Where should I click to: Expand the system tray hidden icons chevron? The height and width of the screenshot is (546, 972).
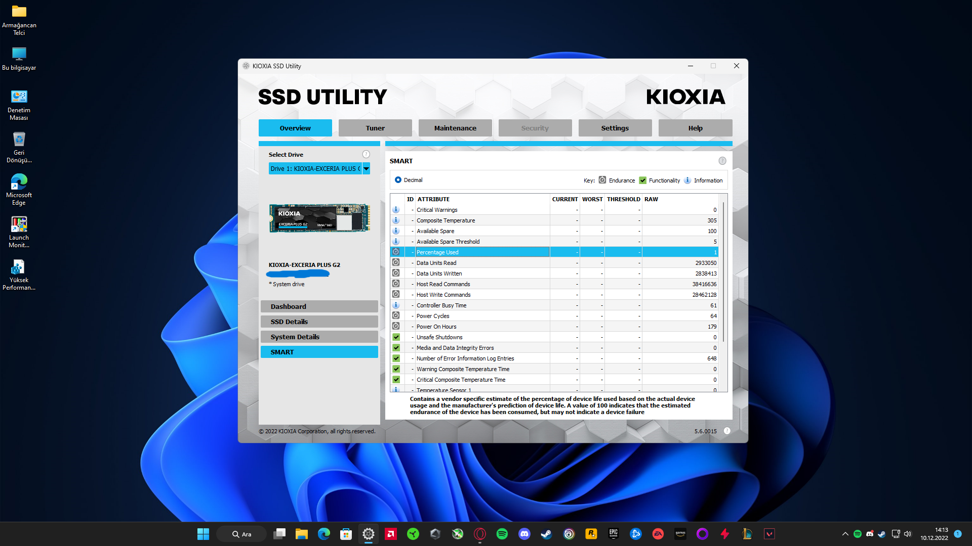[x=845, y=534]
